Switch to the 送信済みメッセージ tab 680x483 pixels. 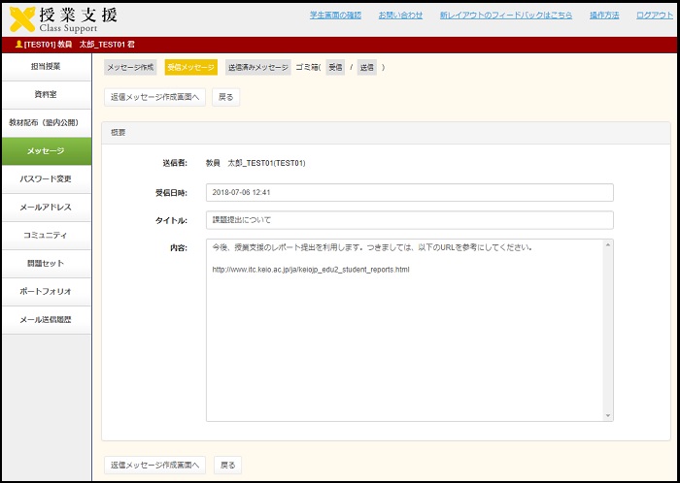tap(257, 68)
